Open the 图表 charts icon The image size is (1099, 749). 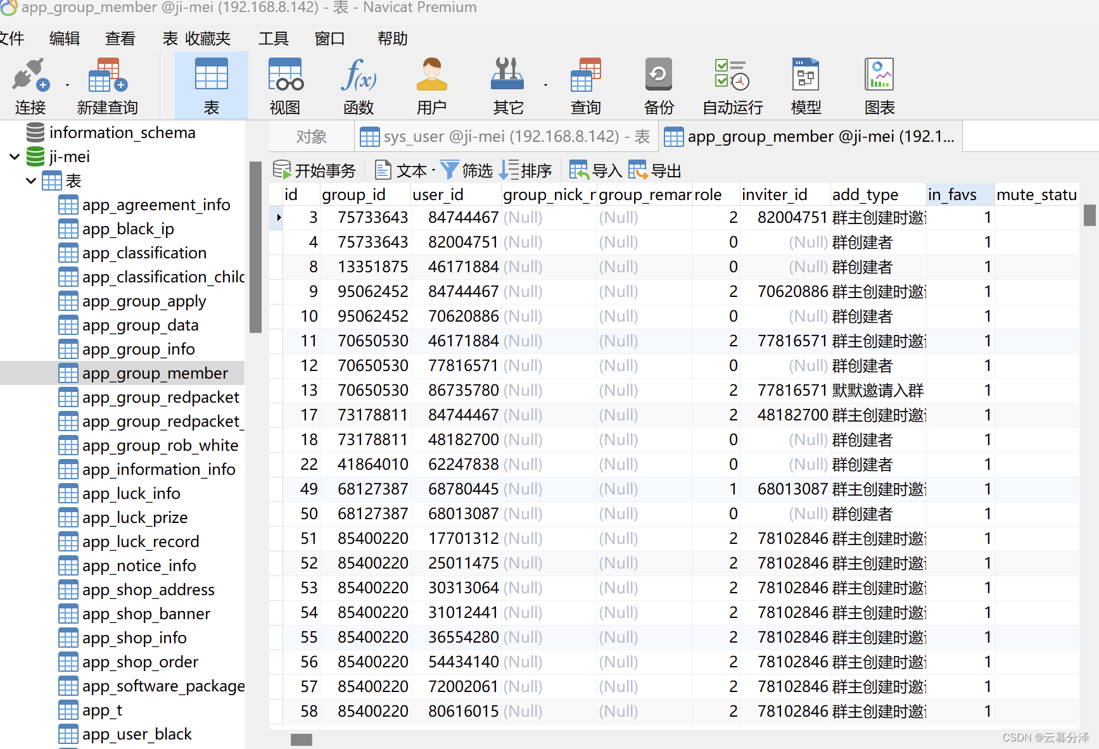[x=879, y=76]
